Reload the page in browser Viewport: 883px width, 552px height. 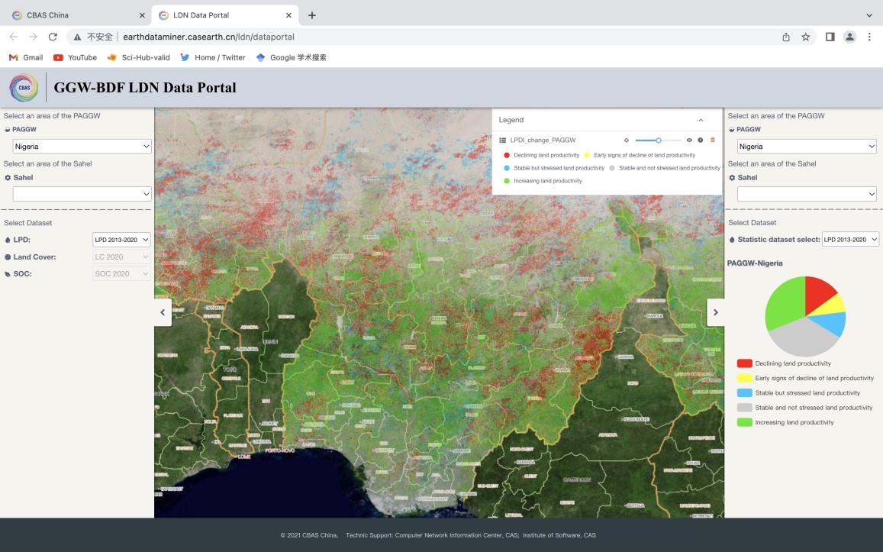tap(53, 37)
